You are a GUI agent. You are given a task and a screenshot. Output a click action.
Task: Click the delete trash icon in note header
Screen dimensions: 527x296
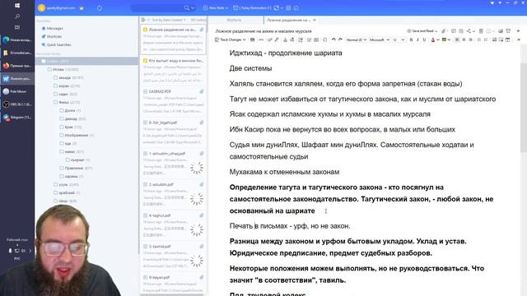pyautogui.click(x=481, y=31)
